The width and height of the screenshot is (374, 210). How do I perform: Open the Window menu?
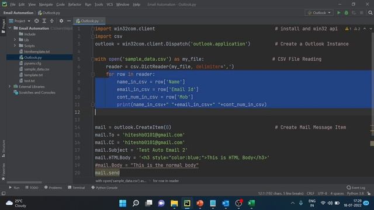(x=123, y=5)
